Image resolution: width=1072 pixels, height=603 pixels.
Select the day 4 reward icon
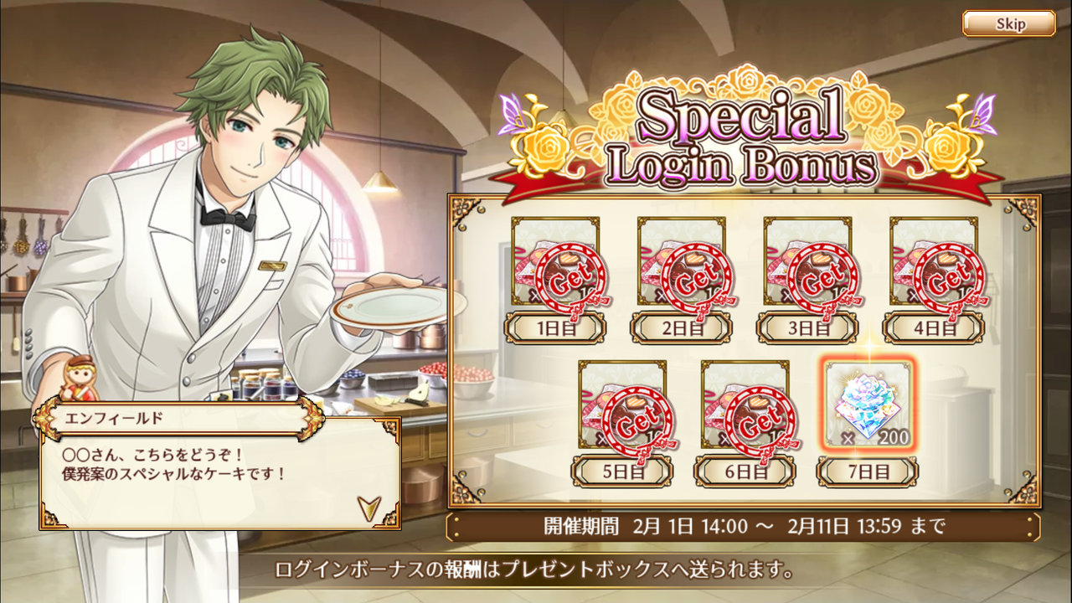pos(934,261)
